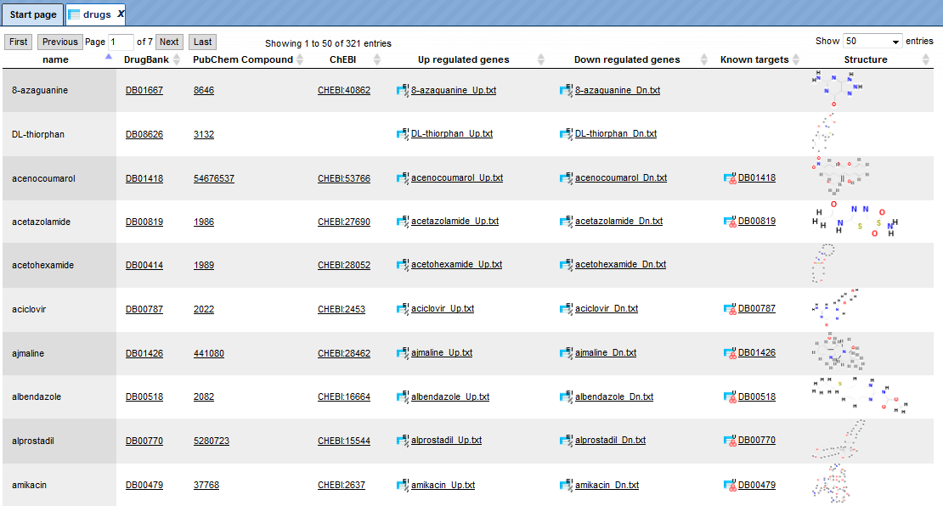
Task: Click the file icon before ajmaline_Up.txt
Action: pyautogui.click(x=403, y=353)
